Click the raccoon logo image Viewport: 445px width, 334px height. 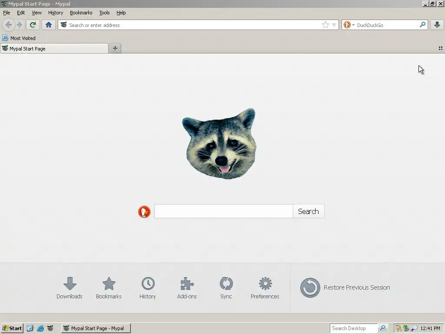coord(219,144)
